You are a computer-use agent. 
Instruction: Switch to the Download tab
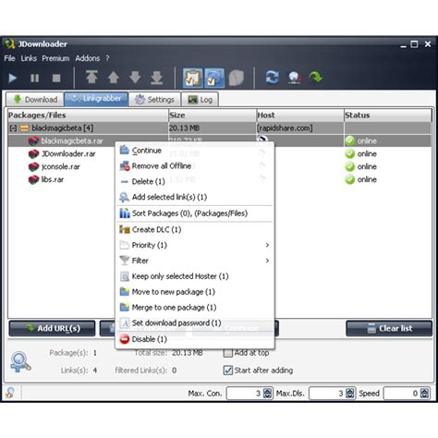point(35,100)
